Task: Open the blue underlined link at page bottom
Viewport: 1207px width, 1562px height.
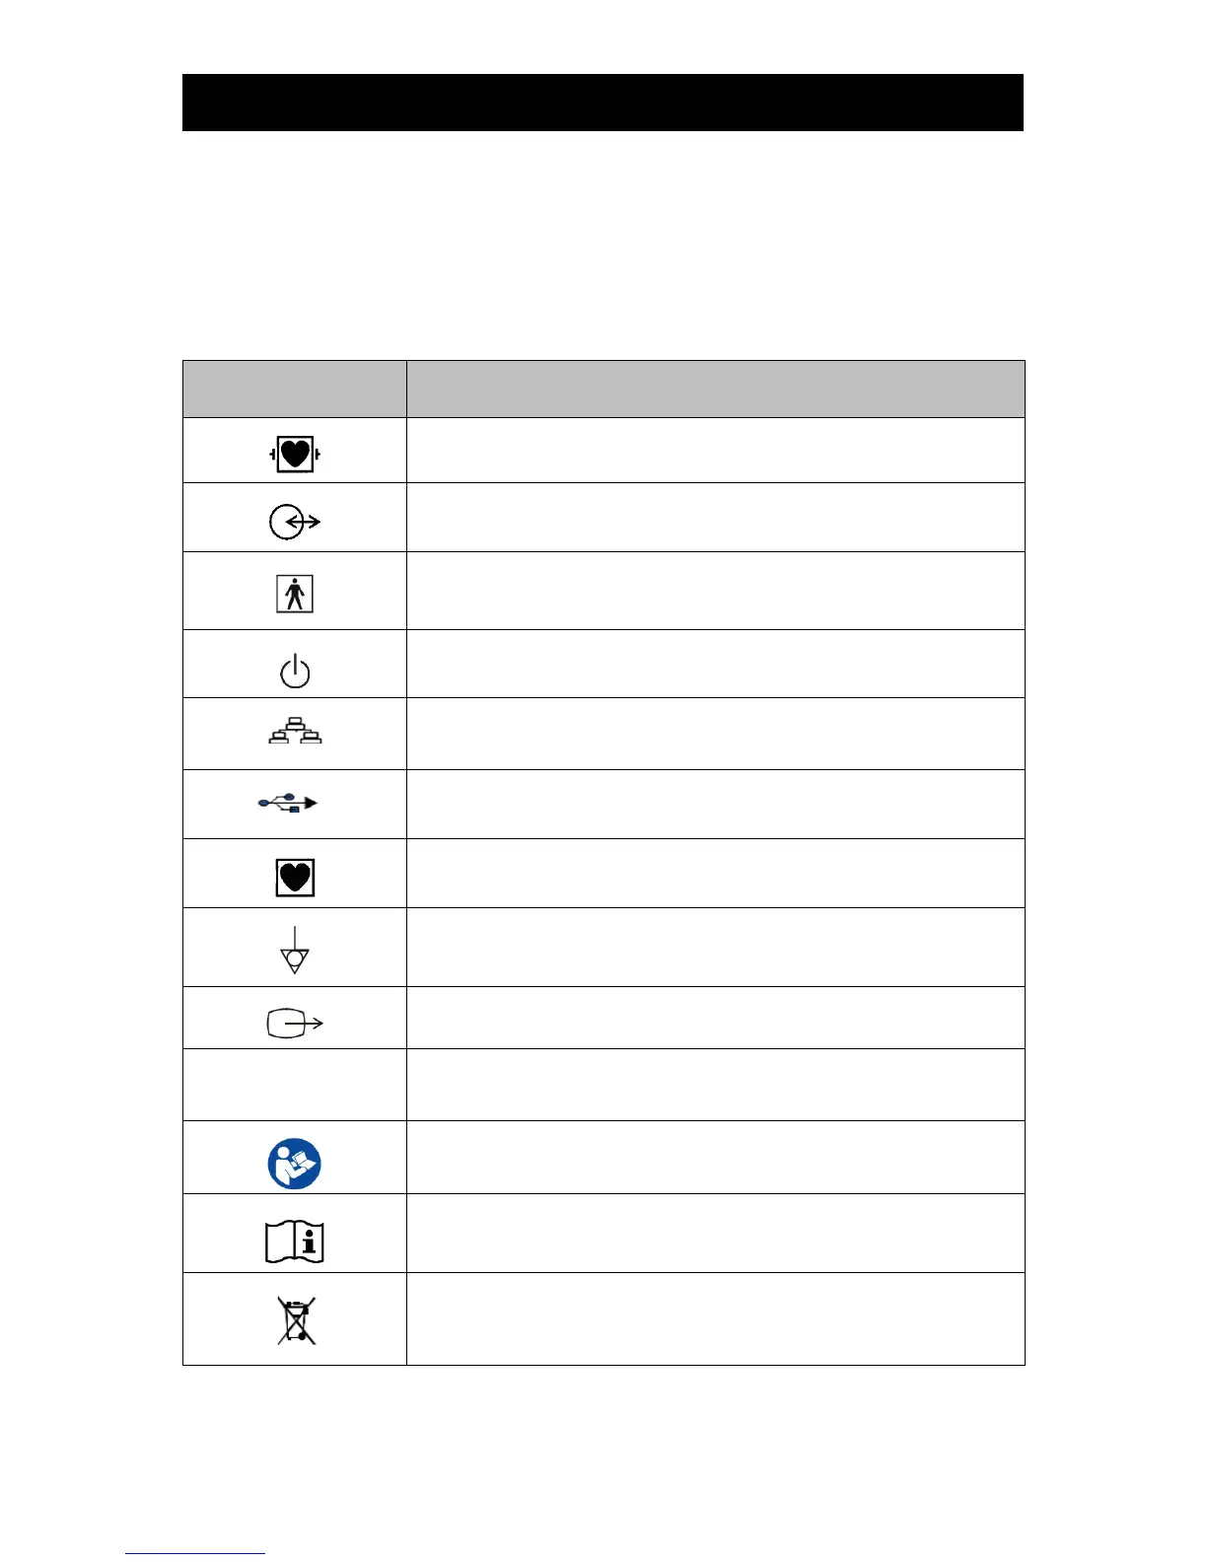Action: (x=194, y=1552)
